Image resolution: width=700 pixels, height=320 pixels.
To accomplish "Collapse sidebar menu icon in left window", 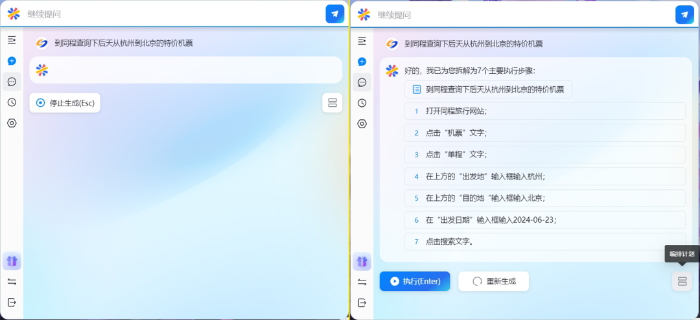I will click(12, 40).
